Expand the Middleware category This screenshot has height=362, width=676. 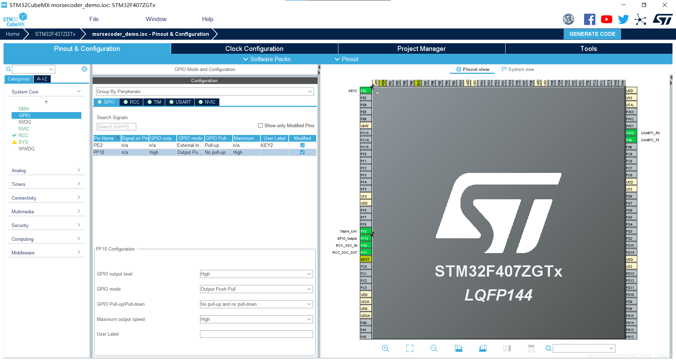[x=46, y=253]
